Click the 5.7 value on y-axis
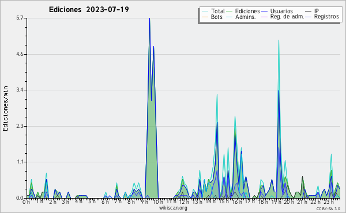The width and height of the screenshot is (346, 213). (20, 18)
